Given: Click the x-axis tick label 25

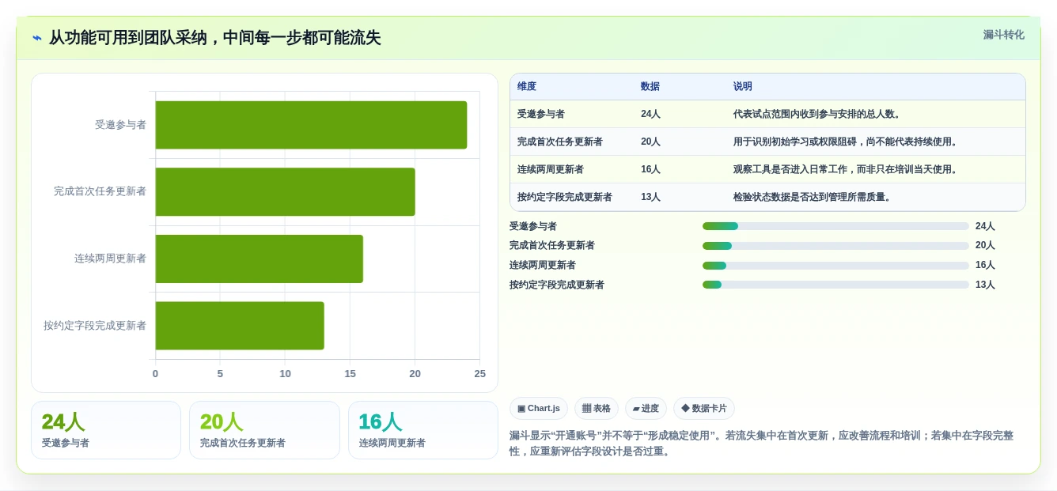Looking at the screenshot, I should pyautogui.click(x=479, y=374).
